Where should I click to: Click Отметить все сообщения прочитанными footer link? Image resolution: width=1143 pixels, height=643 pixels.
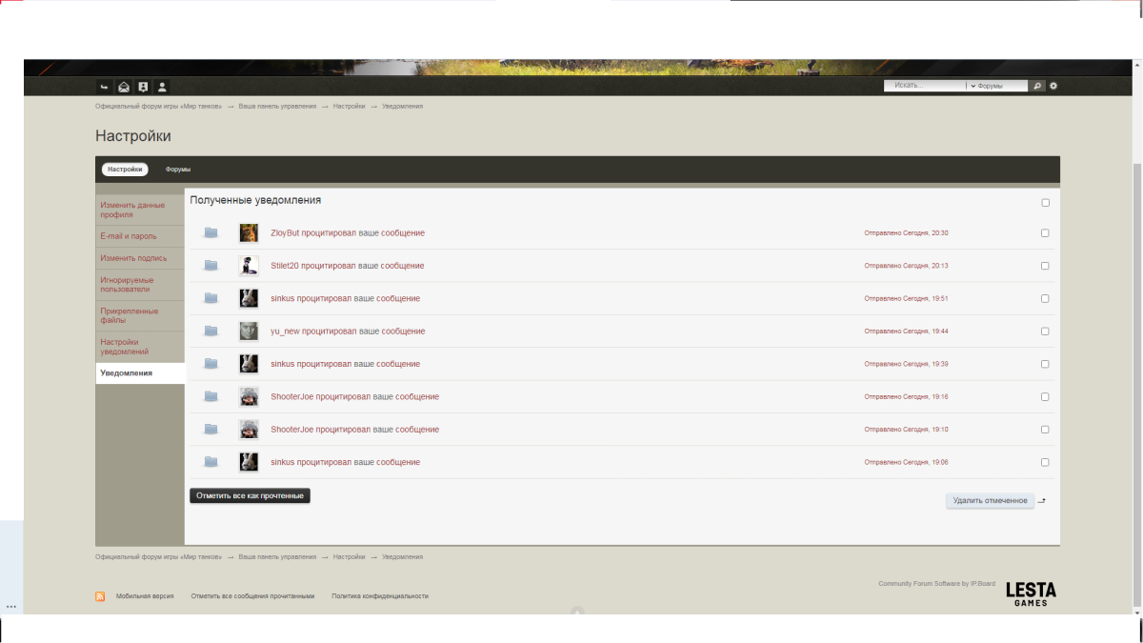(x=252, y=596)
